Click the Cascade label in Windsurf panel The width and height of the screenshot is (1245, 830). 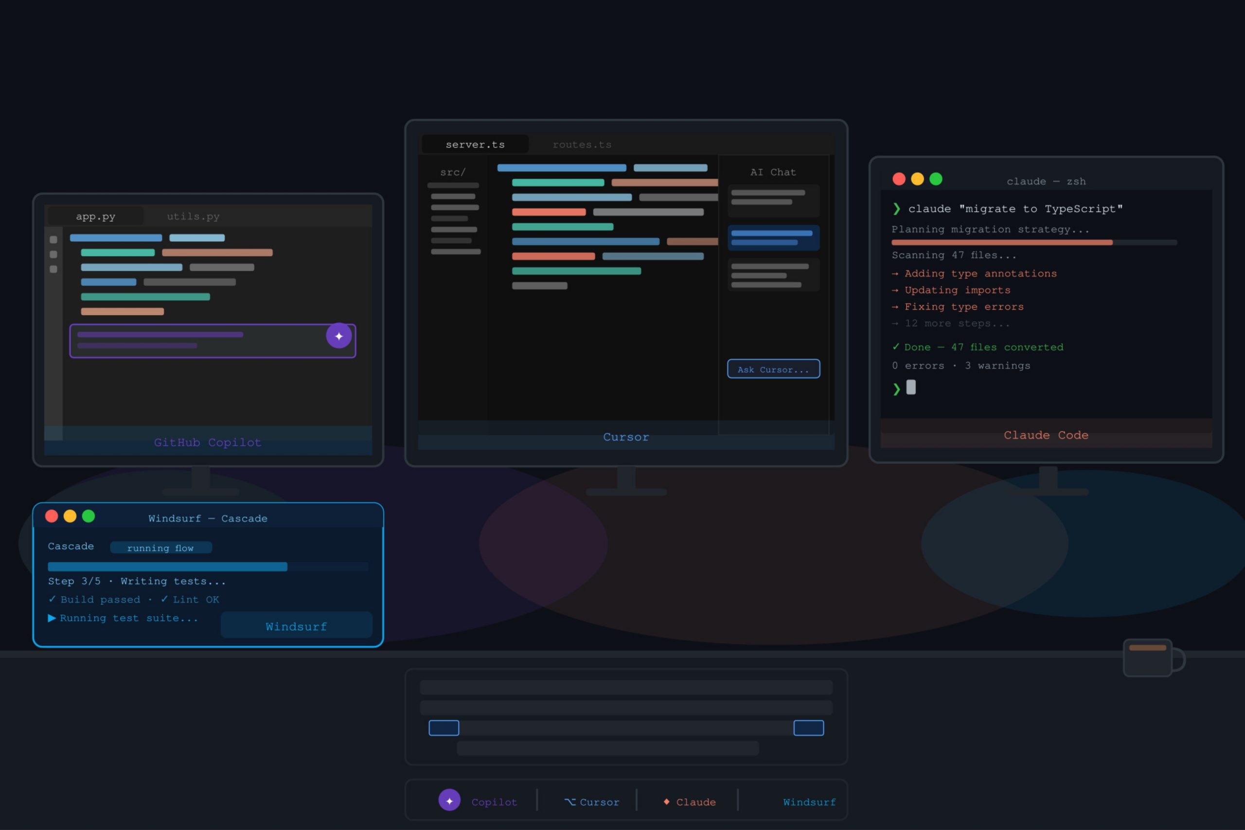(x=71, y=546)
